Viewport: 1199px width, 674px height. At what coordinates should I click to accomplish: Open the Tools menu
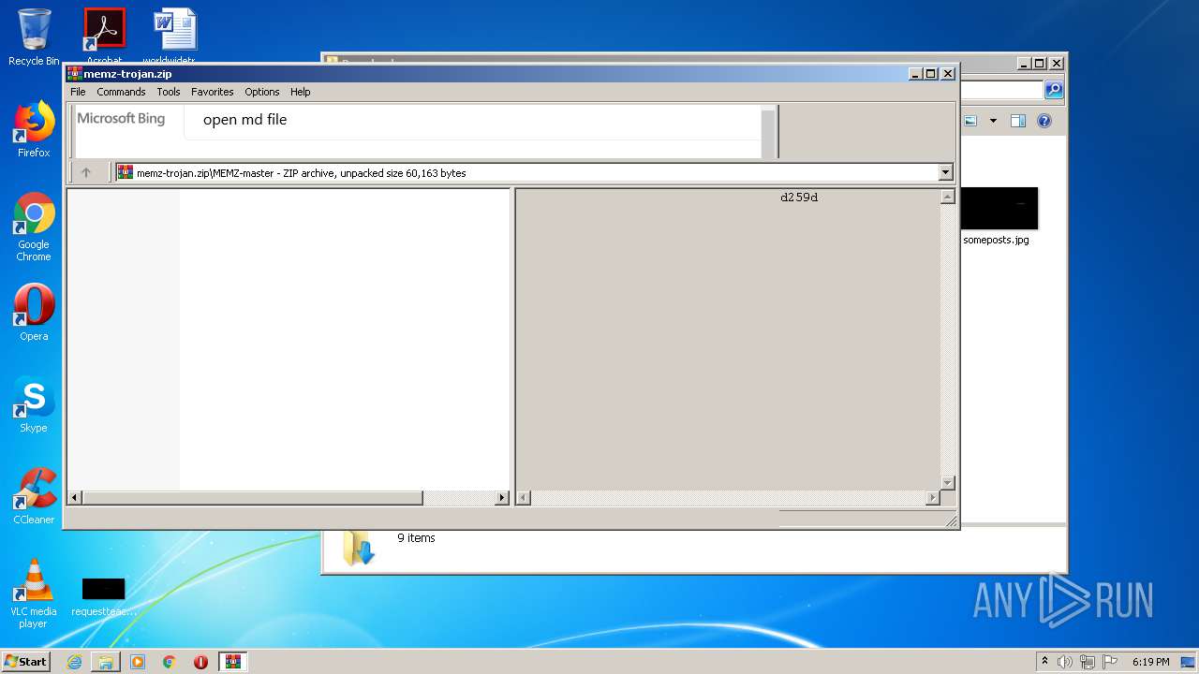[x=169, y=92]
